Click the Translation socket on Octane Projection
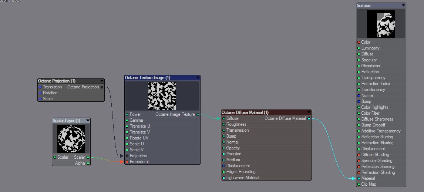This screenshot has height=192, width=424. (40, 87)
